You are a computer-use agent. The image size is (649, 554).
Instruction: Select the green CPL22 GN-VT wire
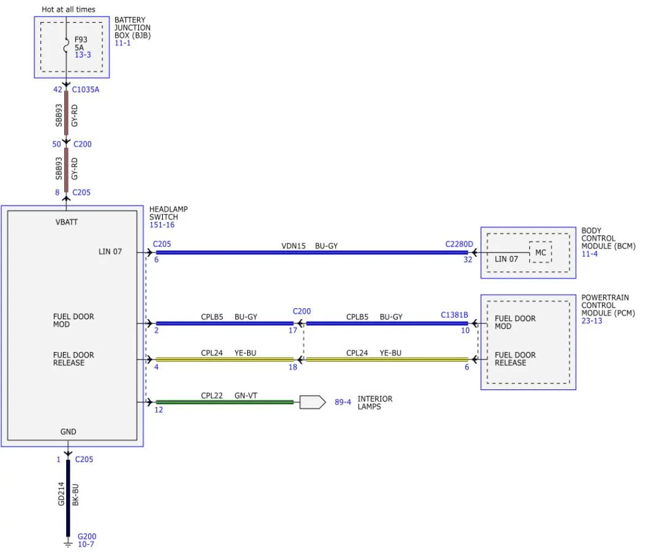224,402
